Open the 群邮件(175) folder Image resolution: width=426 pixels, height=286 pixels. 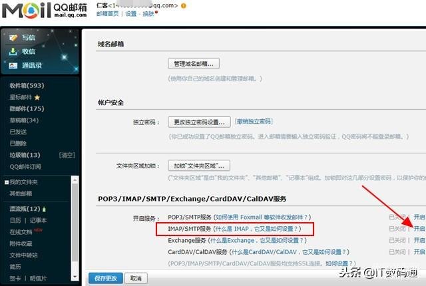(x=27, y=108)
